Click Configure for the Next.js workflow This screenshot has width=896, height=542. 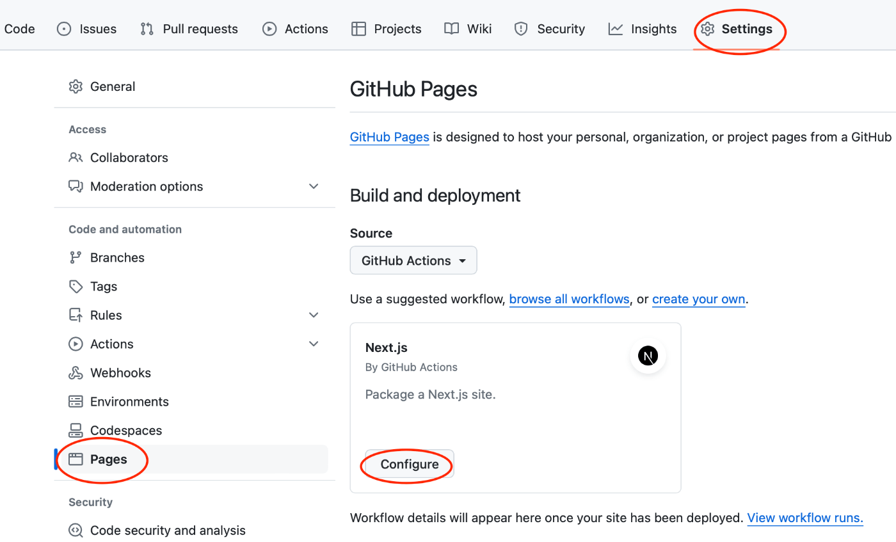[410, 464]
